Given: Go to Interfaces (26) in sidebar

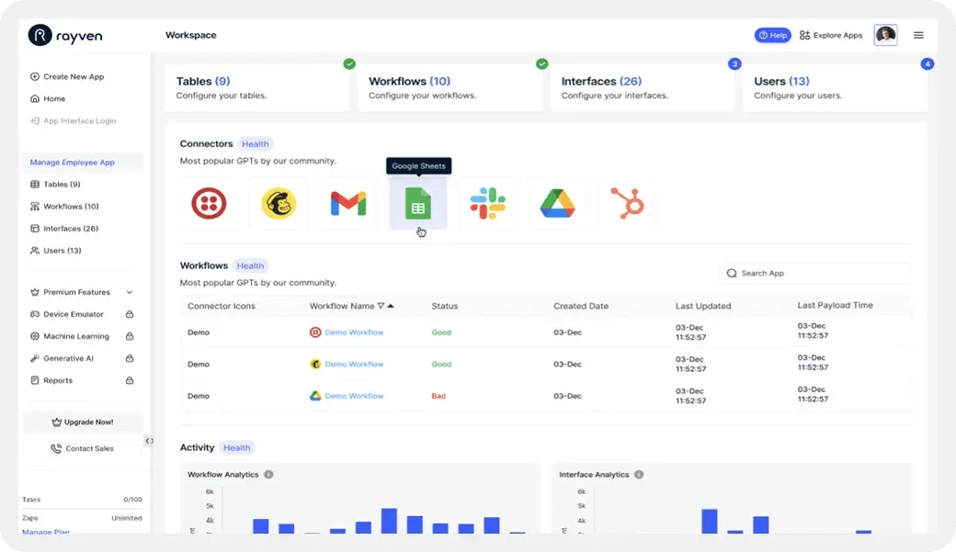Looking at the screenshot, I should (x=70, y=229).
